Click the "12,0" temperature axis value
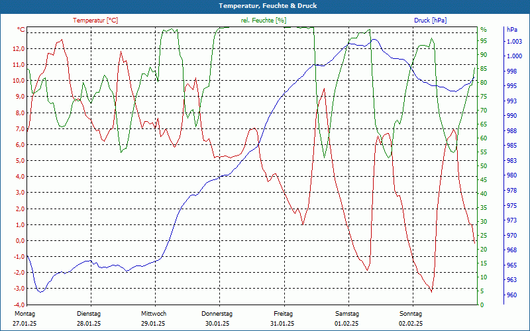Screen dimensions: 530x331 click(x=19, y=48)
